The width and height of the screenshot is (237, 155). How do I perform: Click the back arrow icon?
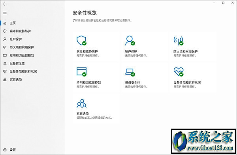5,4
